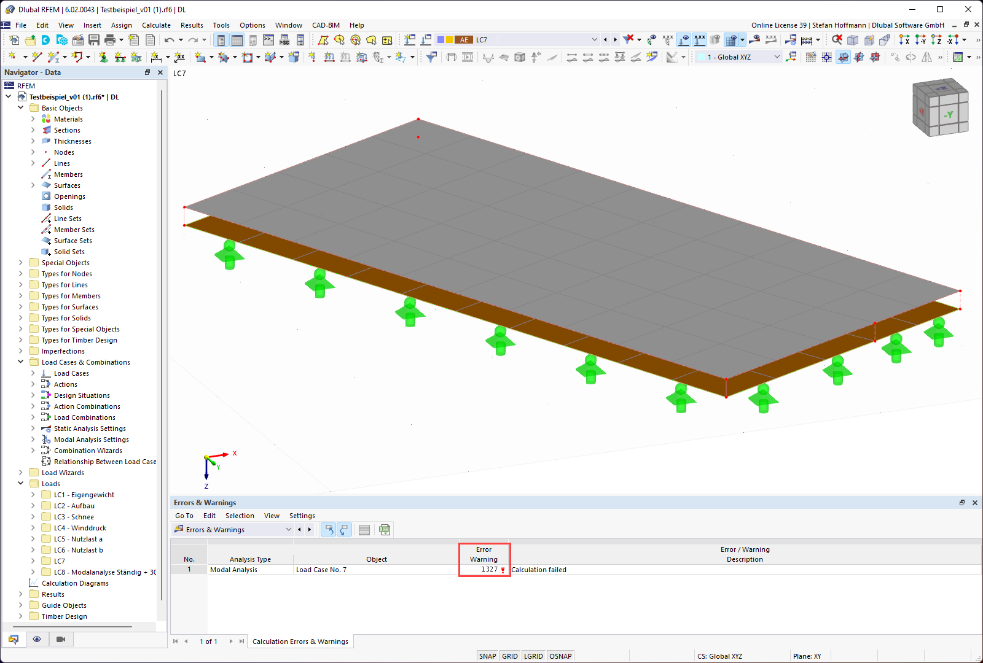The image size is (983, 663).
Task: Click the filter funnel icon in second toolbar
Action: (x=431, y=57)
